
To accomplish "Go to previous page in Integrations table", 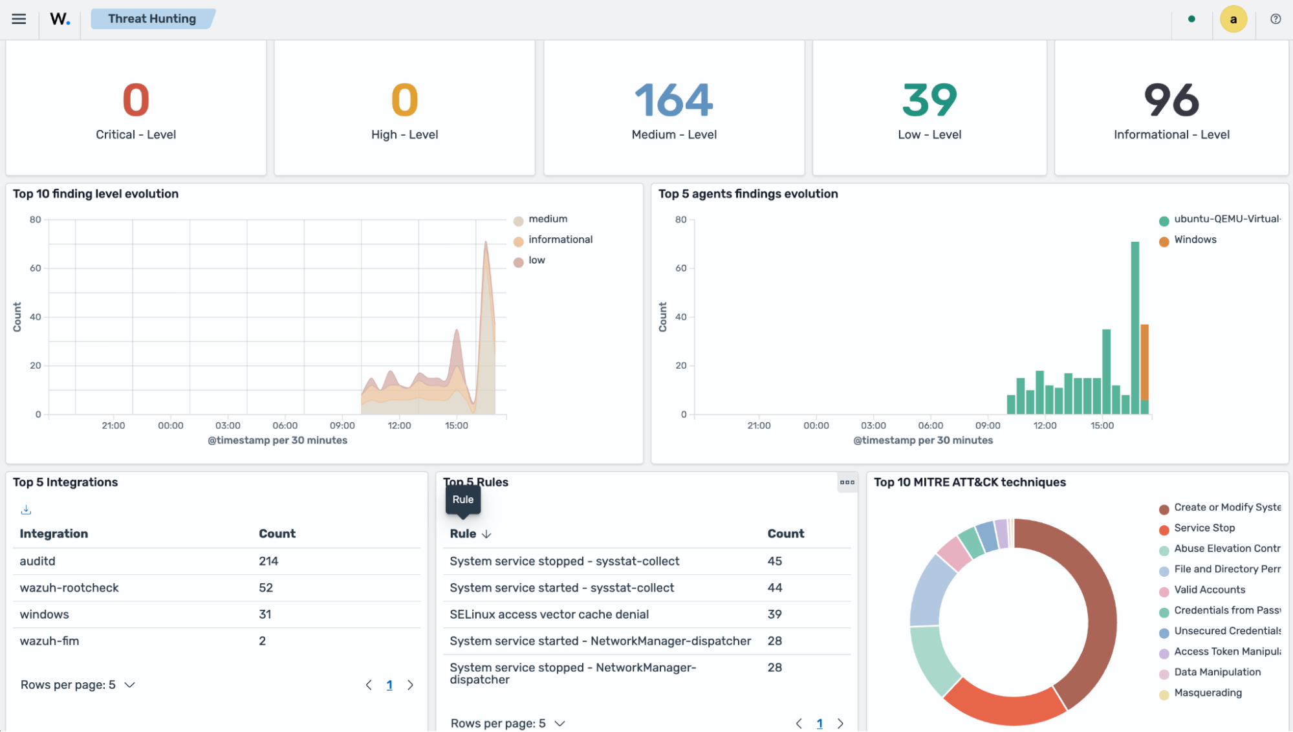I will click(369, 685).
